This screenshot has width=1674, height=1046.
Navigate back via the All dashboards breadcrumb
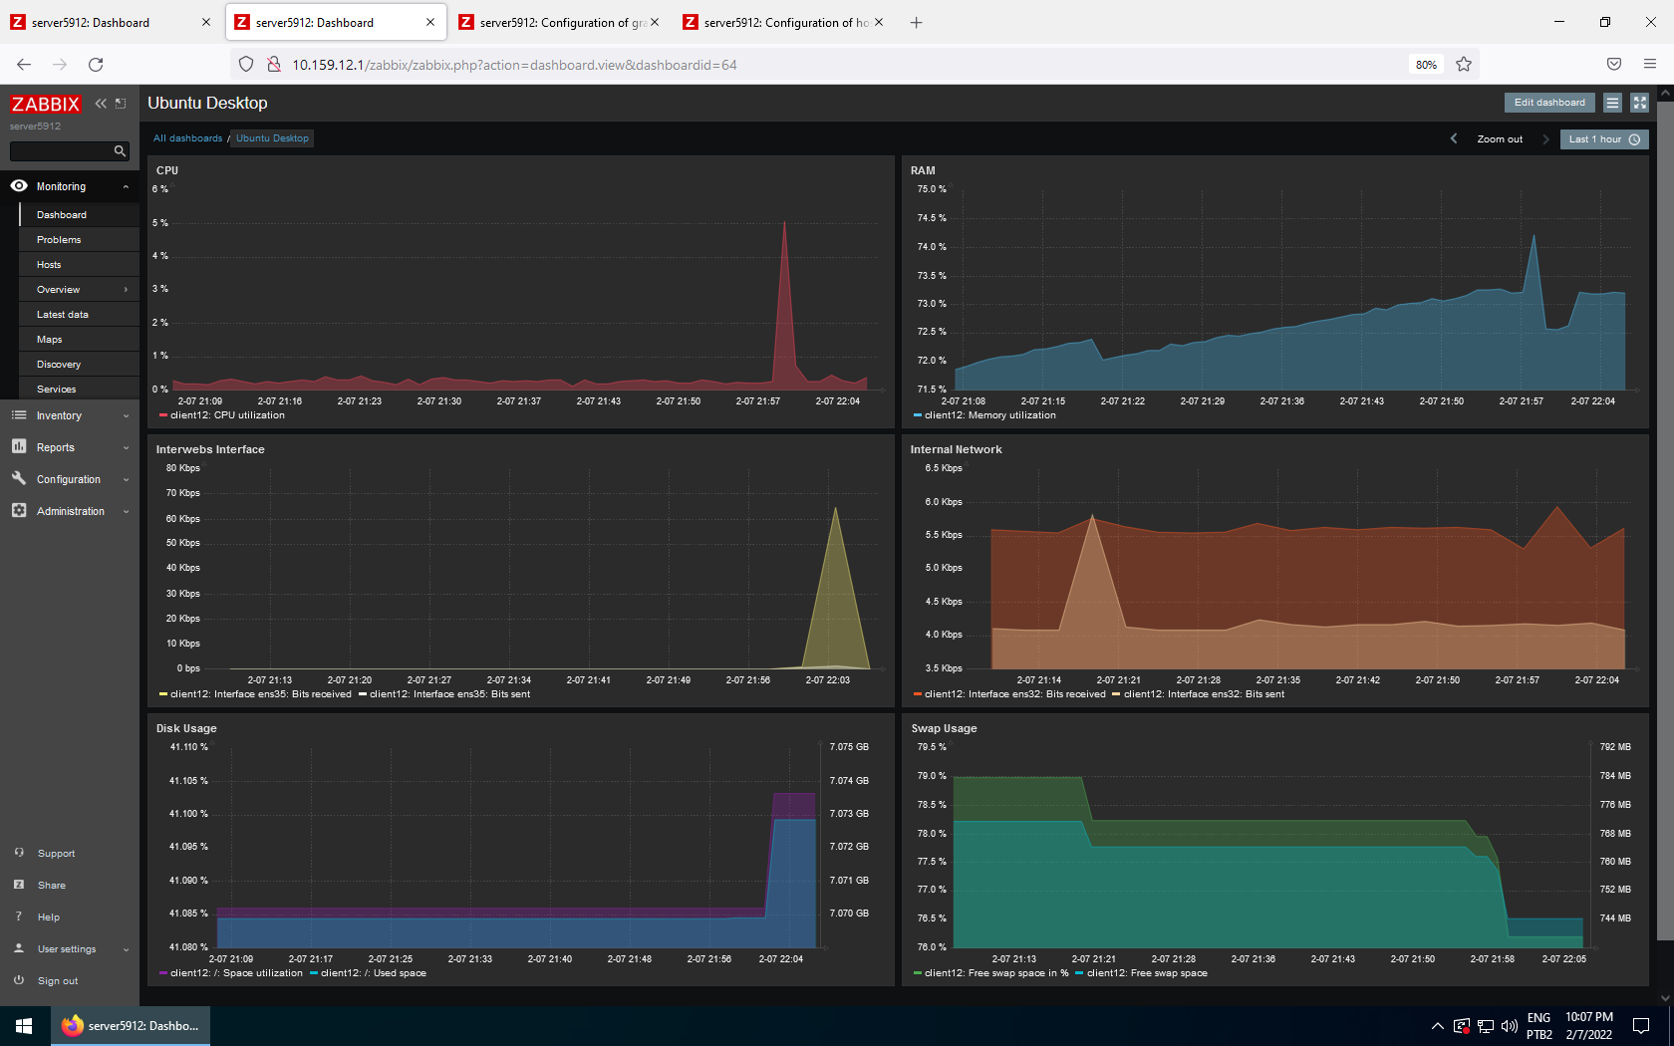[x=187, y=137]
